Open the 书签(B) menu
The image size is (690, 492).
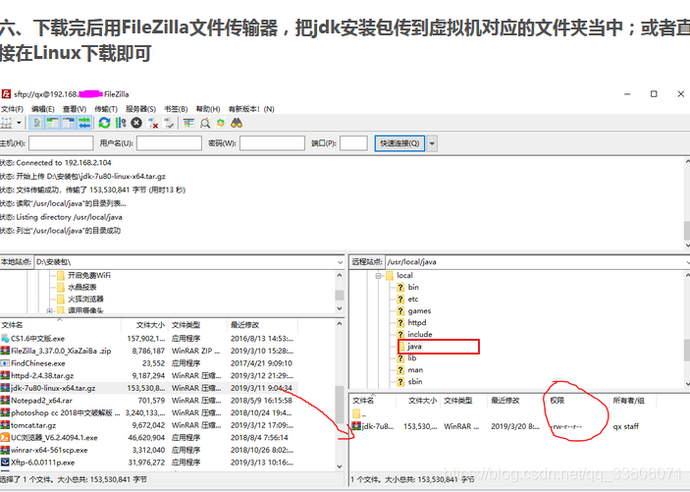click(x=176, y=109)
